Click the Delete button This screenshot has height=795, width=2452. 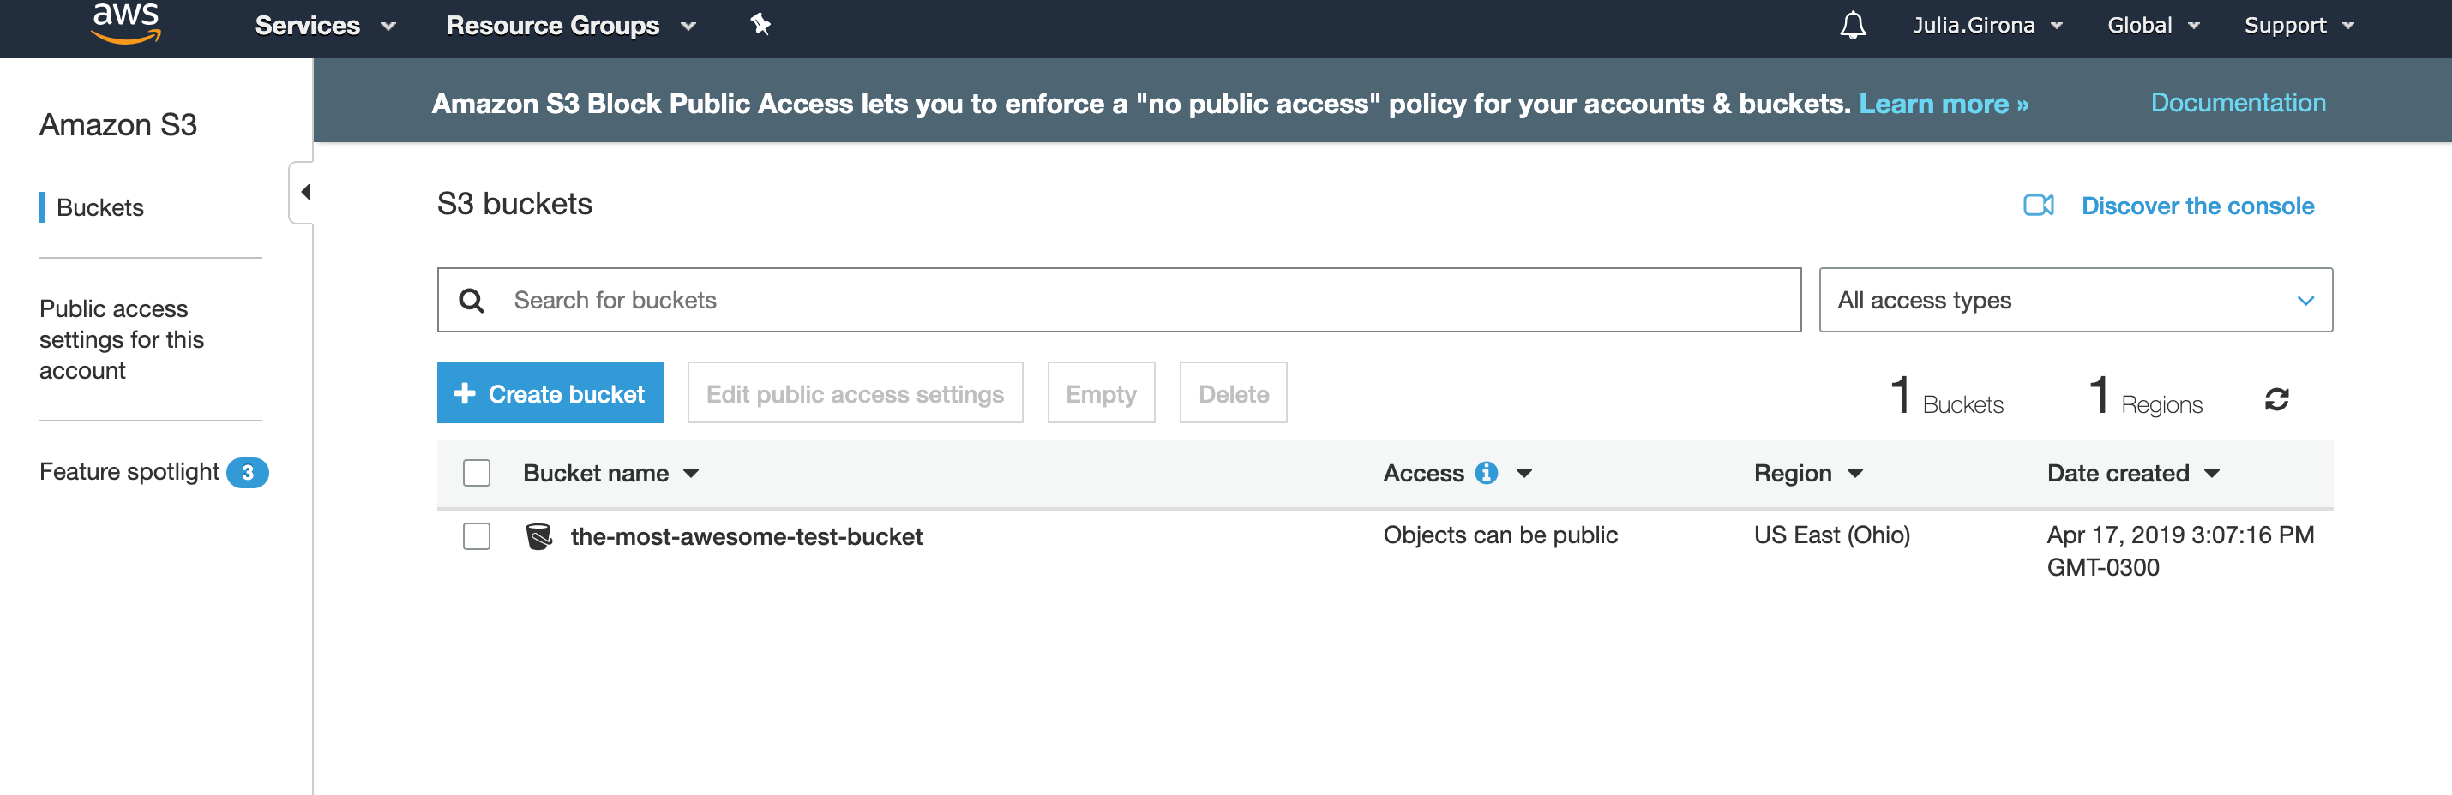1233,392
